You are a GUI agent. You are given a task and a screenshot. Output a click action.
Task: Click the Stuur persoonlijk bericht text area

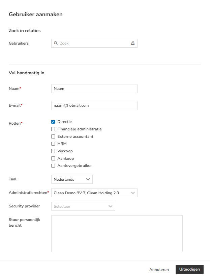[x=117, y=233]
